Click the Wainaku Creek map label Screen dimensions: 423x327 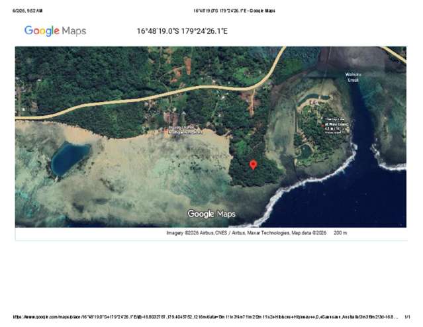coord(353,77)
